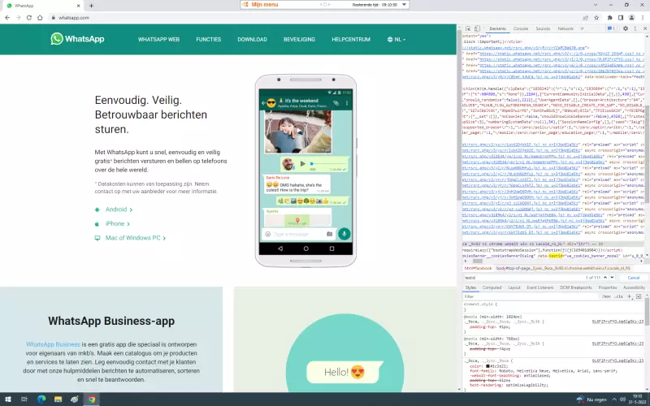650x406 pixels.
Task: Share this page icon in address bar
Action: (585, 17)
